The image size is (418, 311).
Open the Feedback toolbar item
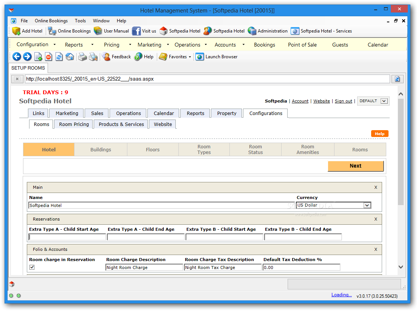pyautogui.click(x=117, y=57)
